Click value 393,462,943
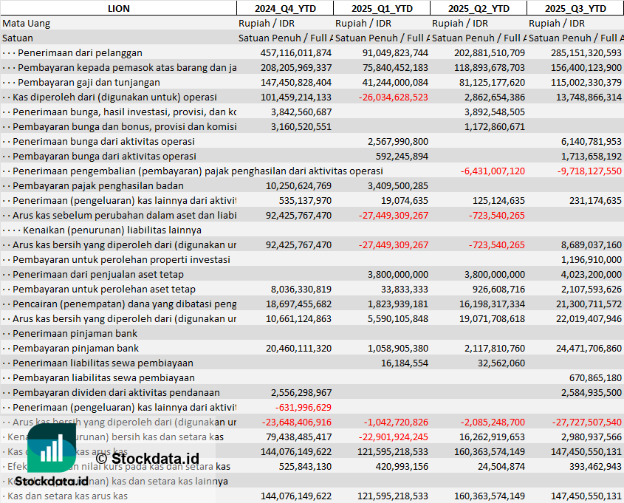Image resolution: width=624 pixels, height=503 pixels. tap(595, 466)
